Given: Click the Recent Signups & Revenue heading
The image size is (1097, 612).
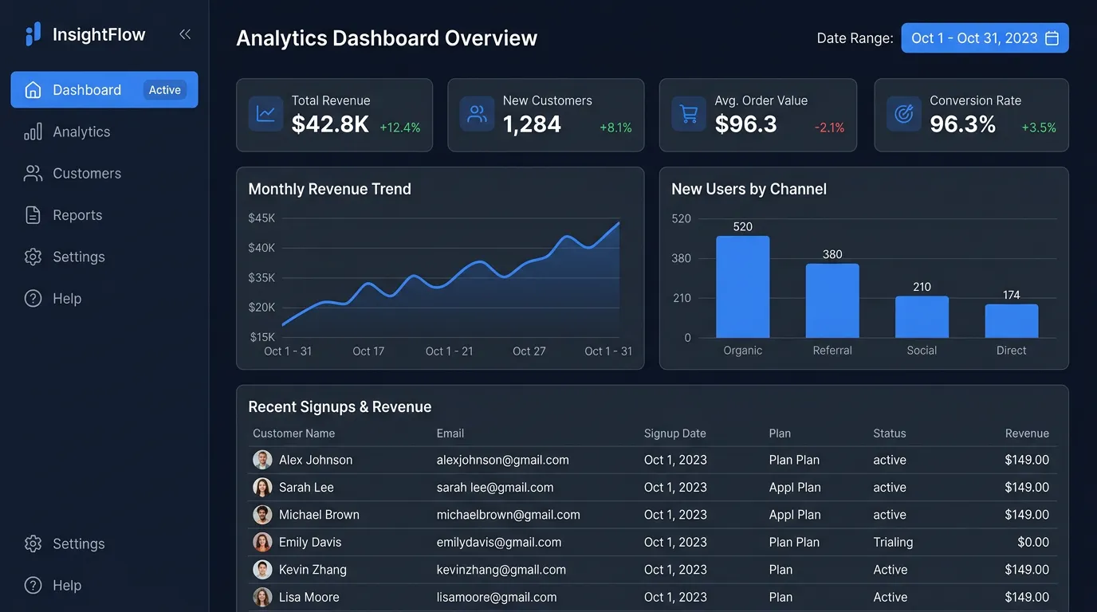Looking at the screenshot, I should tap(340, 406).
